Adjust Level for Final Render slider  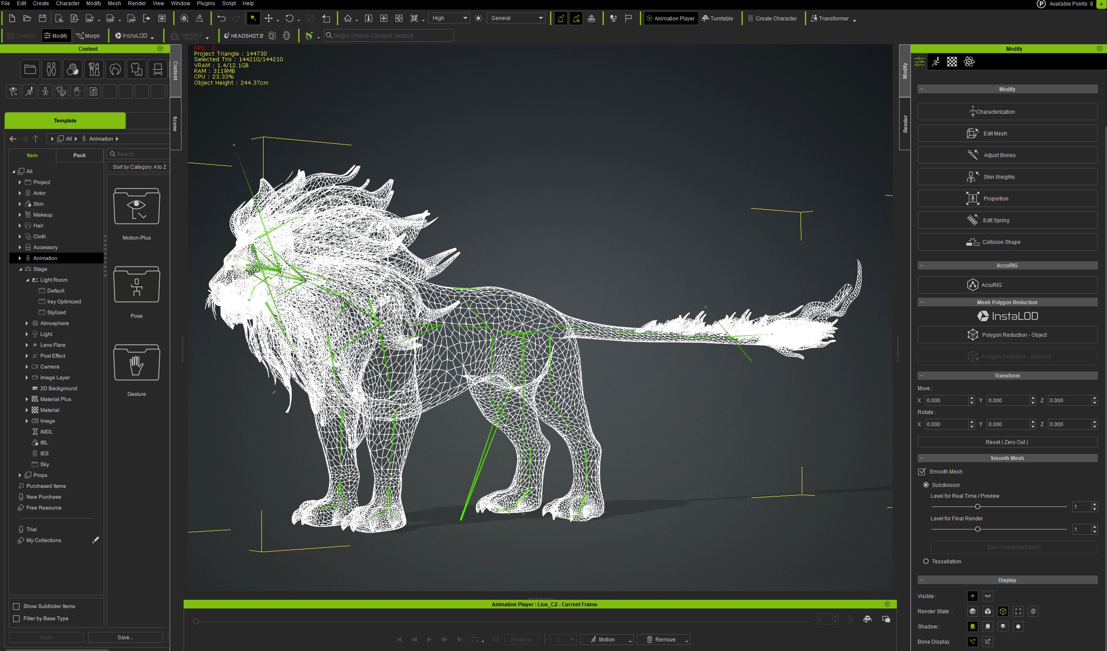[x=977, y=529]
